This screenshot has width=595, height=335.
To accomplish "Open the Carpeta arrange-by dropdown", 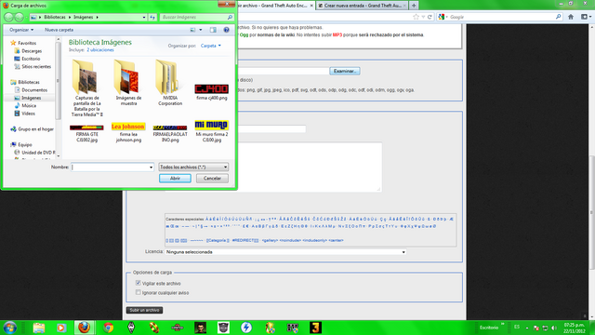I will (211, 46).
